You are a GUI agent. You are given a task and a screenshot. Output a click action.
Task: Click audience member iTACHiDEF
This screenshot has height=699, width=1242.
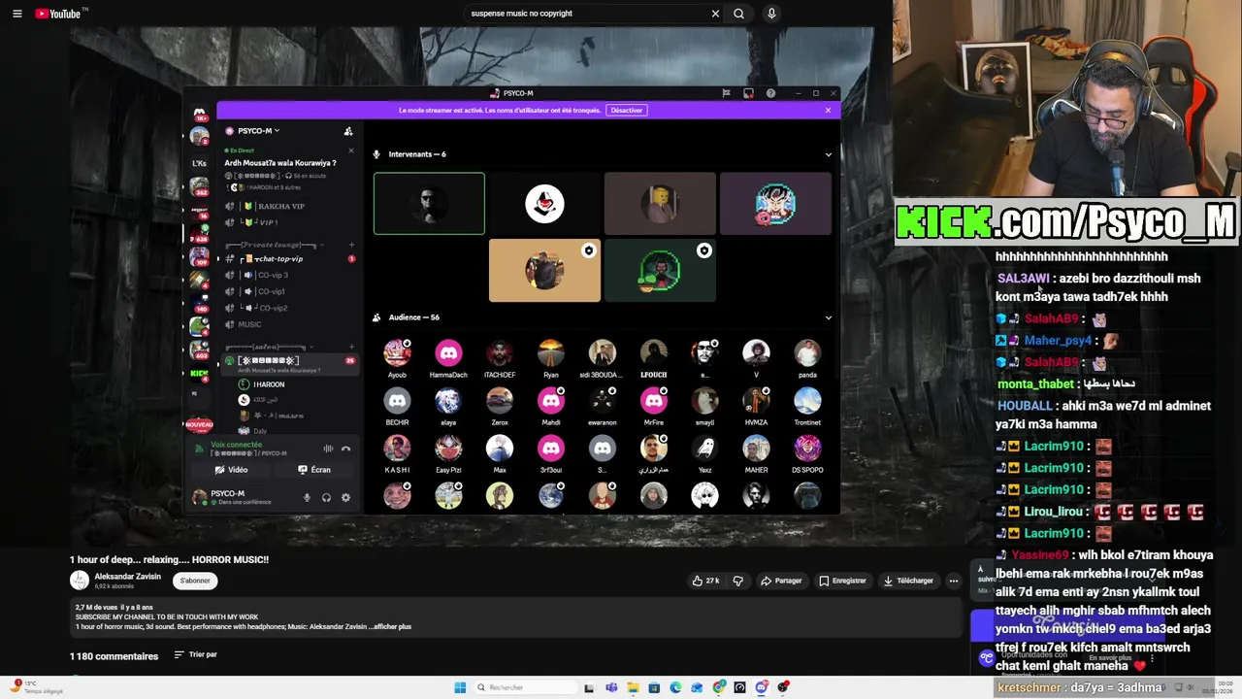pyautogui.click(x=500, y=358)
